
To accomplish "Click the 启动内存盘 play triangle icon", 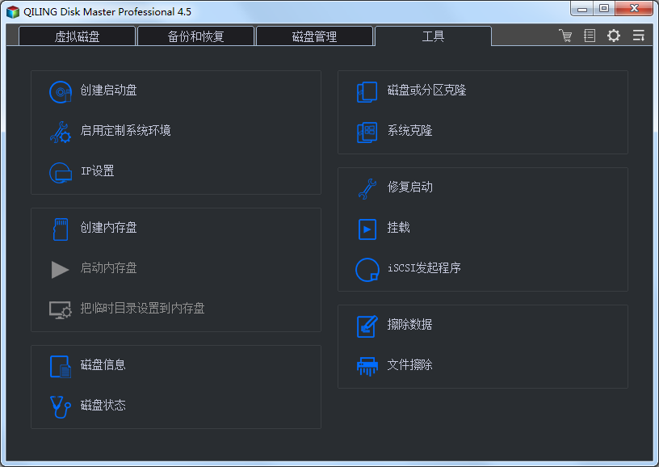I will tap(60, 269).
